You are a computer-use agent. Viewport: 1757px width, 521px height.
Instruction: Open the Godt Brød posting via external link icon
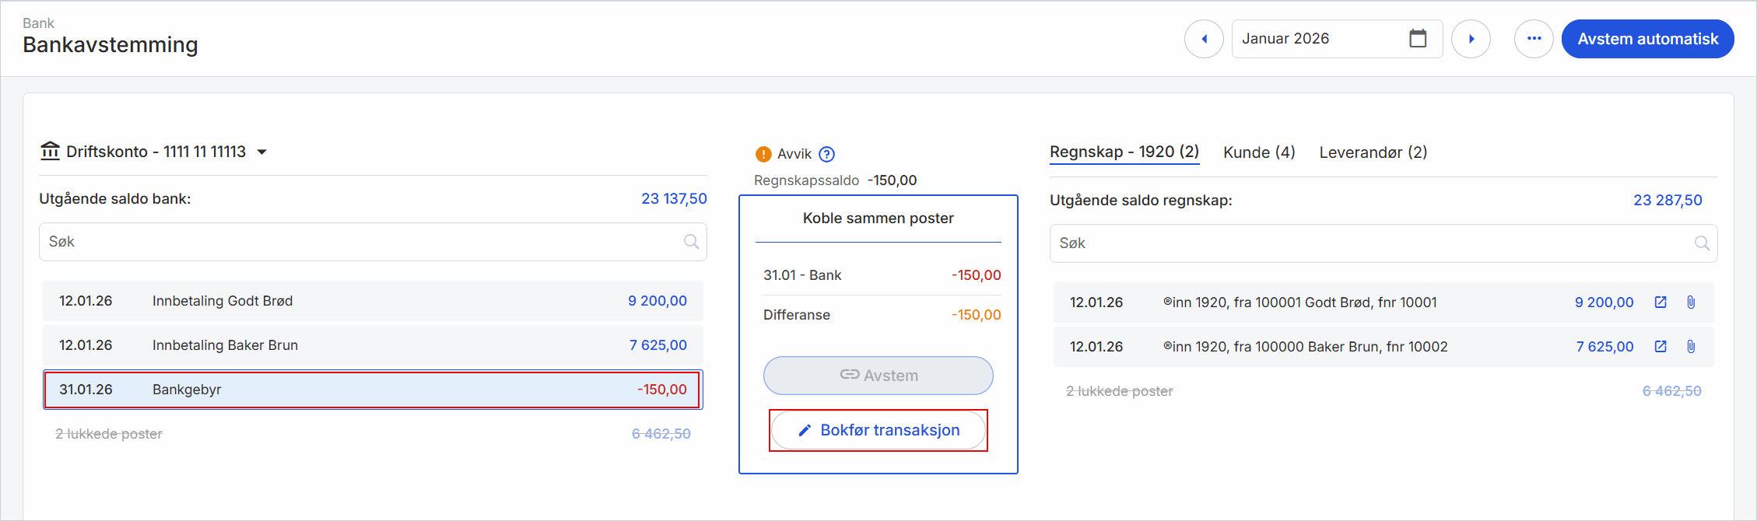(x=1661, y=302)
